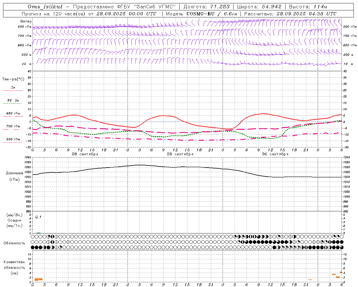
Task: Click the Td 2м legend label
Action: point(13,100)
